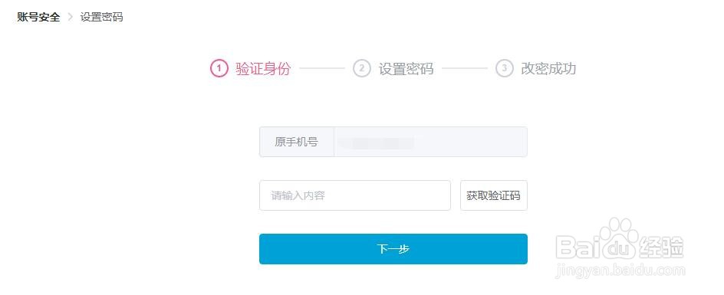The height and width of the screenshot is (295, 724).
Task: Select the 设置密码 breadcrumb item
Action: [x=101, y=18]
